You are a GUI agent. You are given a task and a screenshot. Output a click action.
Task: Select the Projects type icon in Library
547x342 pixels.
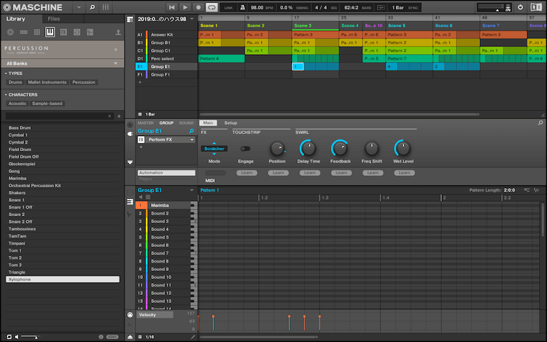coord(10,32)
